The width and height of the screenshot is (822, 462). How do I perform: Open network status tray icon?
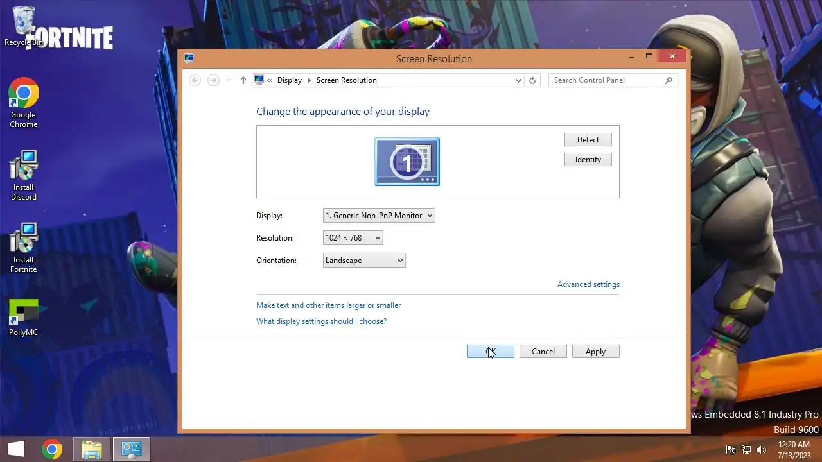(746, 450)
